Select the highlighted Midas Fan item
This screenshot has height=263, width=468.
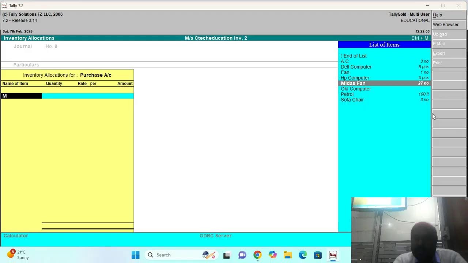[384, 83]
